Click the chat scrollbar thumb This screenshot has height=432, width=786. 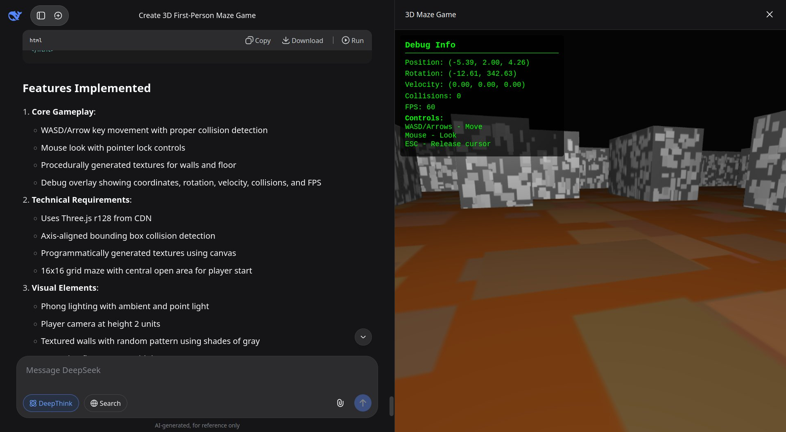[391, 406]
